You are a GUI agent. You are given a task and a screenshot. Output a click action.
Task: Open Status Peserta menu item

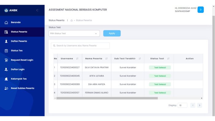[22, 32]
